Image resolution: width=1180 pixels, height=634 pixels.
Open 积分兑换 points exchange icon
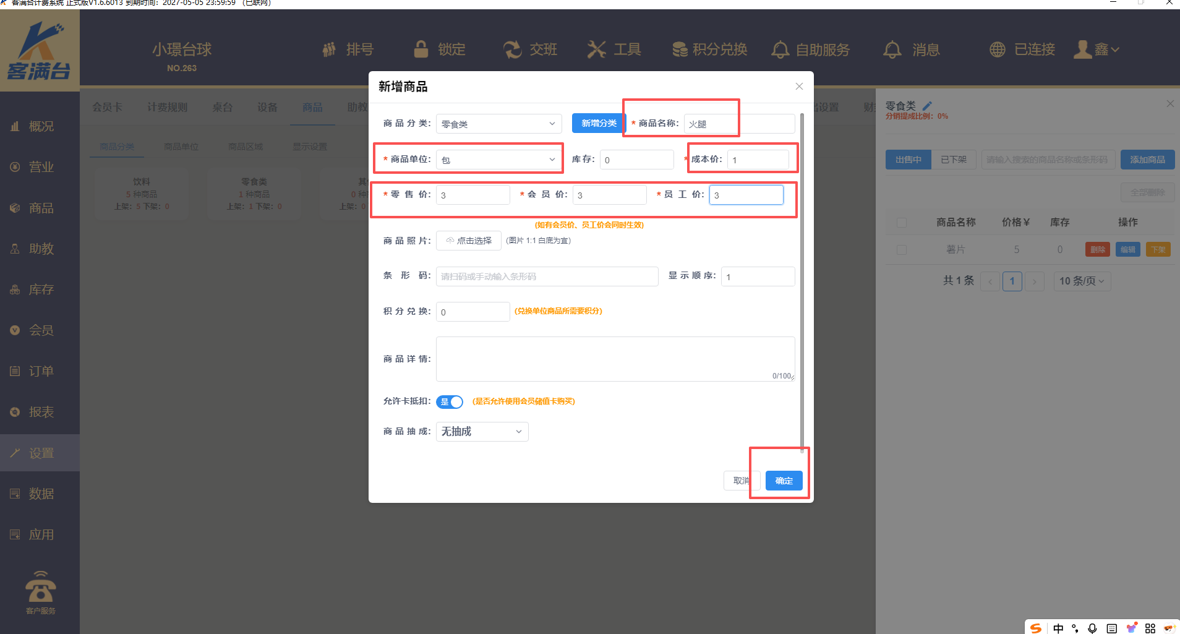click(680, 49)
